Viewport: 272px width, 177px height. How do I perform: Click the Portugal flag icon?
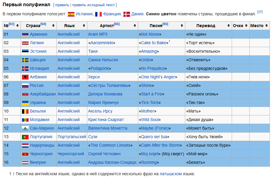click(x=25, y=137)
